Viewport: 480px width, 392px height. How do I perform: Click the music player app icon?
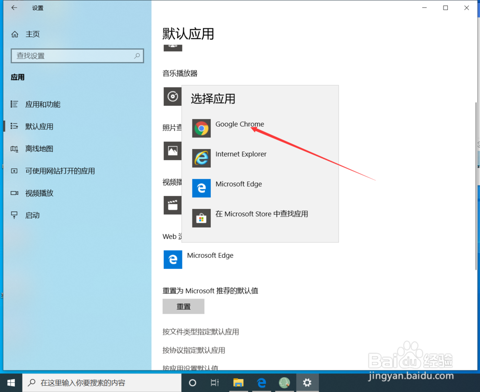pyautogui.click(x=173, y=96)
